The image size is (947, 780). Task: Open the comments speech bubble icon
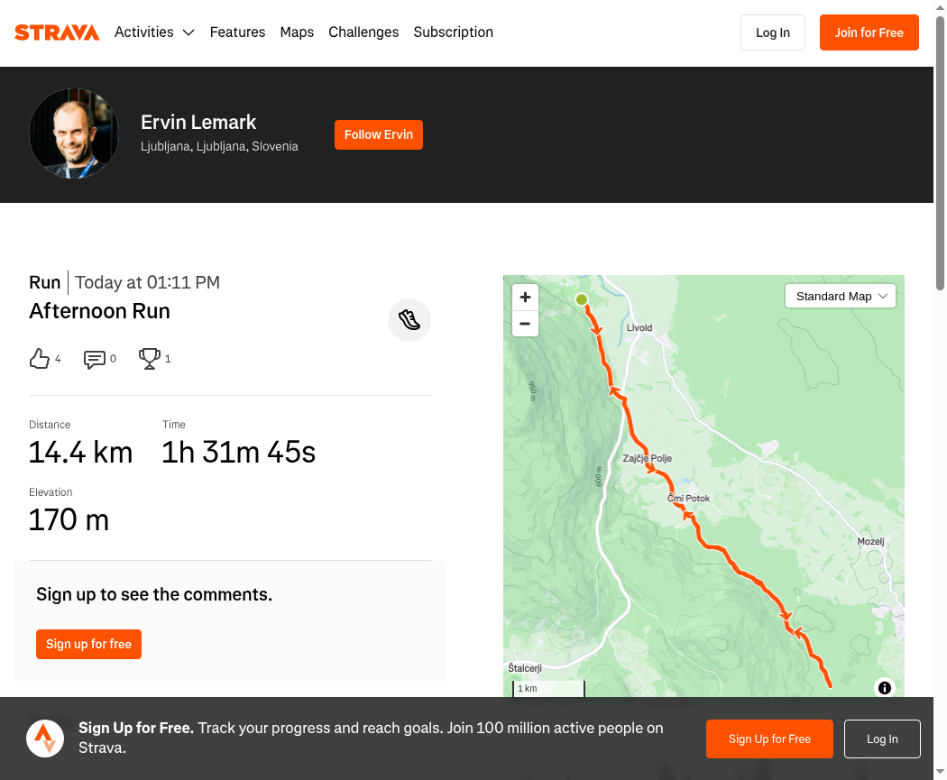94,359
